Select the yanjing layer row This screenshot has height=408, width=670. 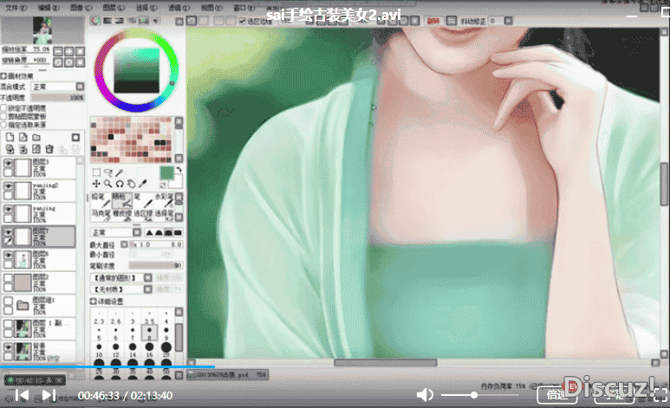click(38, 213)
